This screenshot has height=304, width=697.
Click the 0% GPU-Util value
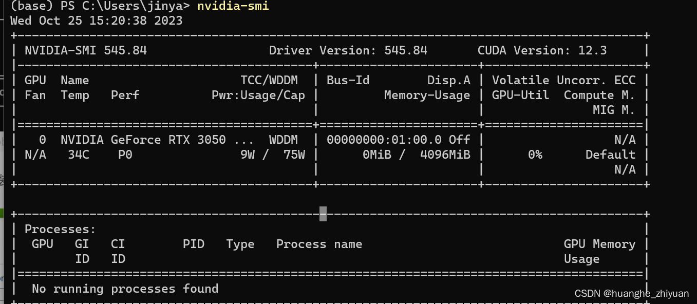point(534,155)
